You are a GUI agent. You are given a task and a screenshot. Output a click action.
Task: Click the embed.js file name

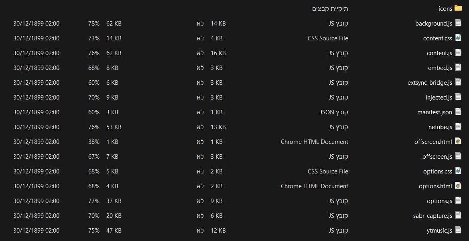(x=440, y=68)
